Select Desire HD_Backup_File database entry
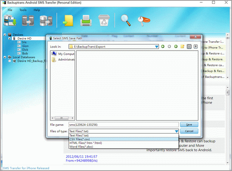 pos(32,61)
